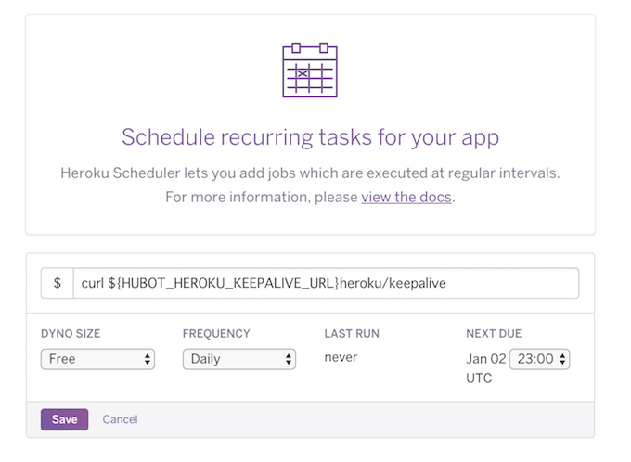
Task: Click the calendar scheduler icon
Action: (310, 70)
